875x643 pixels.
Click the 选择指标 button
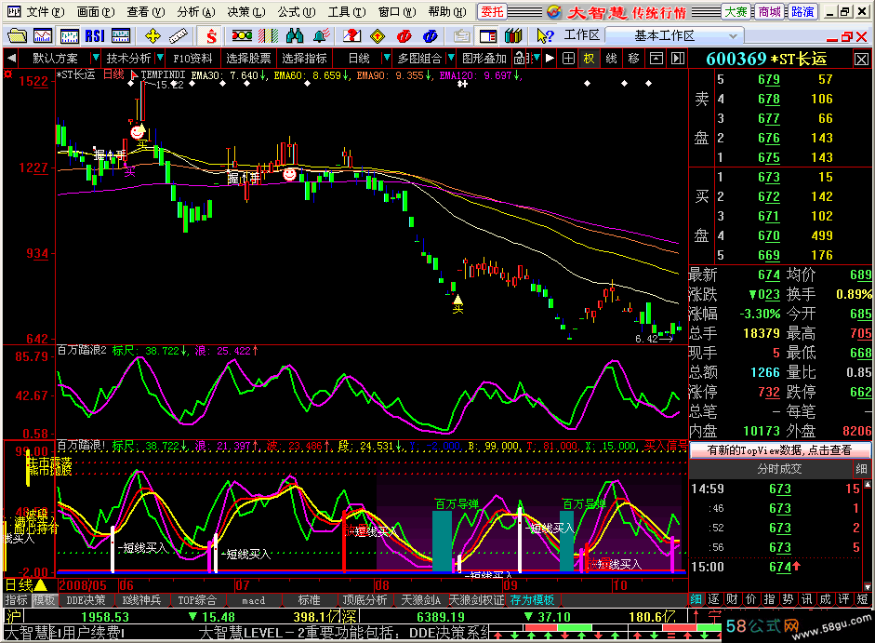tap(304, 58)
